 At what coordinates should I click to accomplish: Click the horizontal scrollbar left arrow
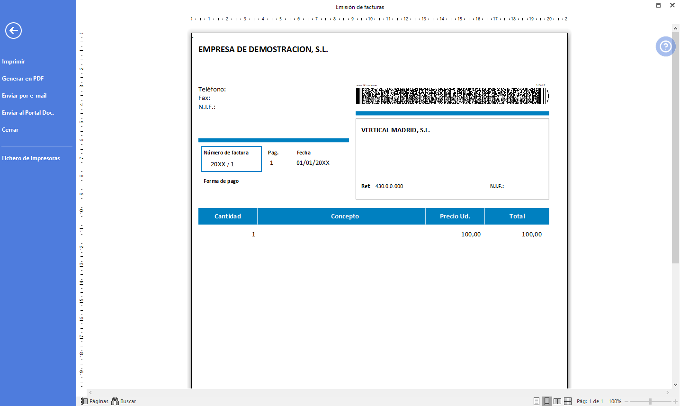[x=90, y=392]
